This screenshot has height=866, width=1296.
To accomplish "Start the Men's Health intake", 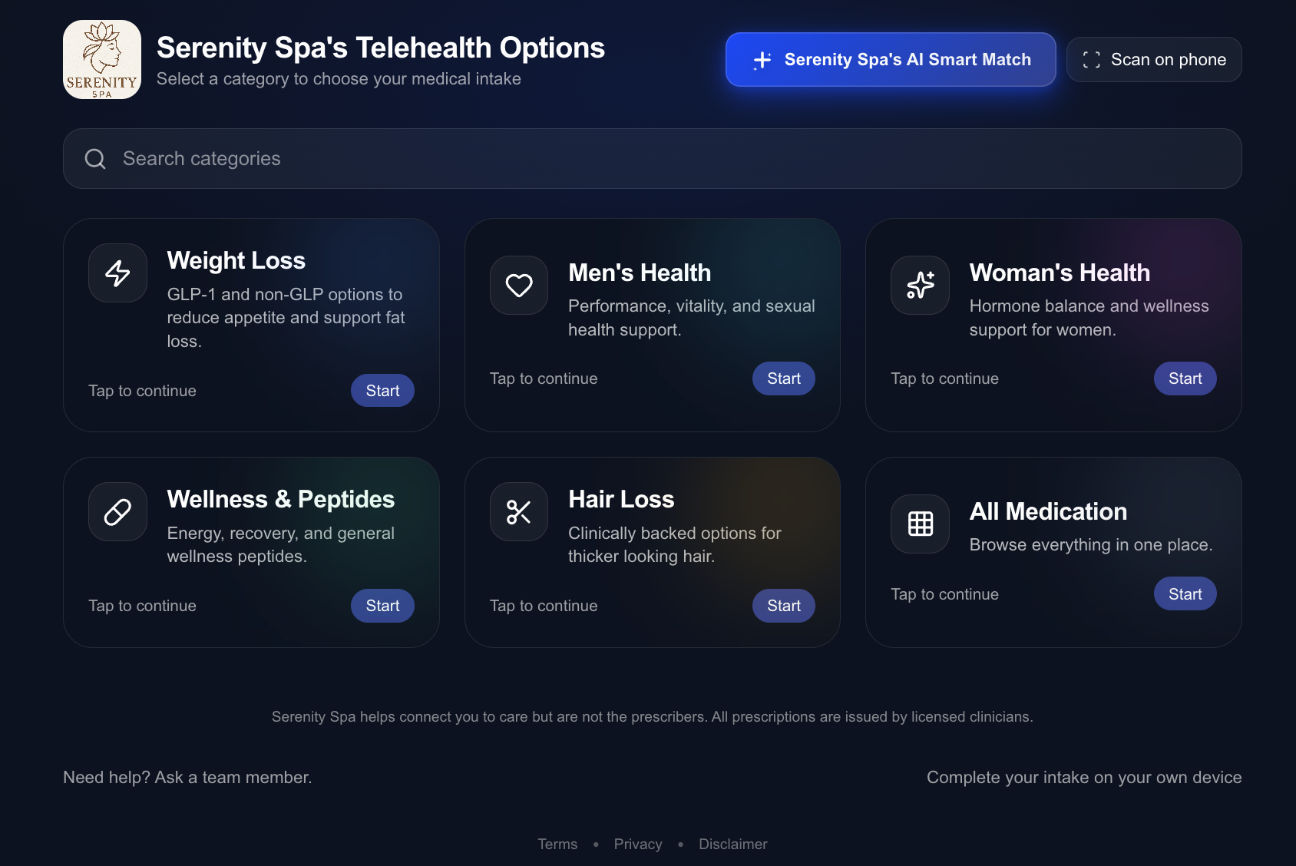I will [784, 378].
